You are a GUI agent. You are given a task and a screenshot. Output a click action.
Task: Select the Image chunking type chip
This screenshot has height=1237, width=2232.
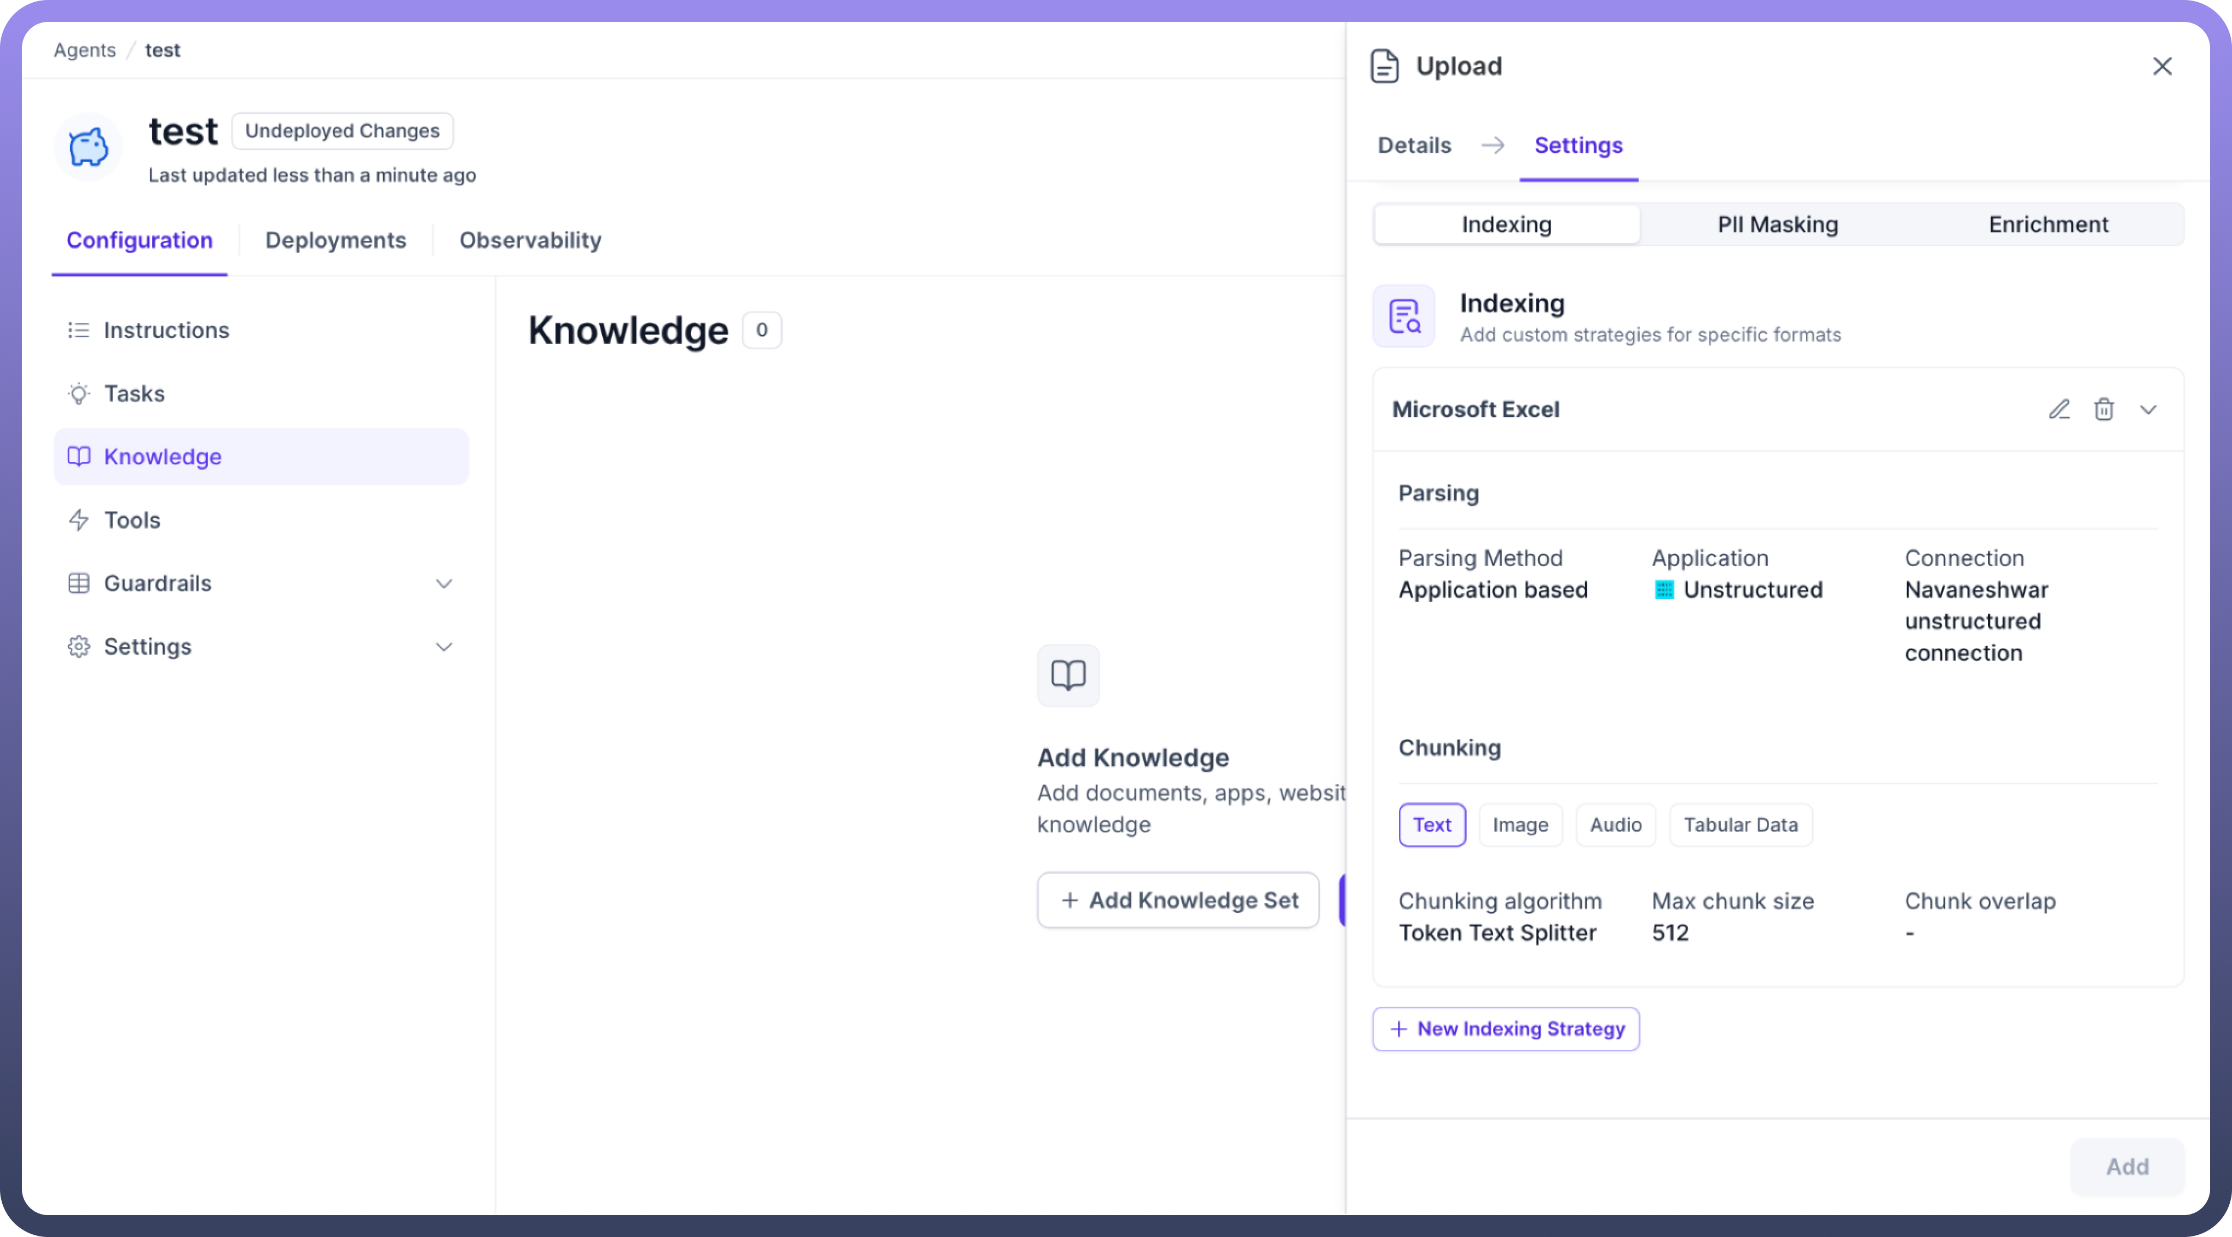tap(1520, 825)
